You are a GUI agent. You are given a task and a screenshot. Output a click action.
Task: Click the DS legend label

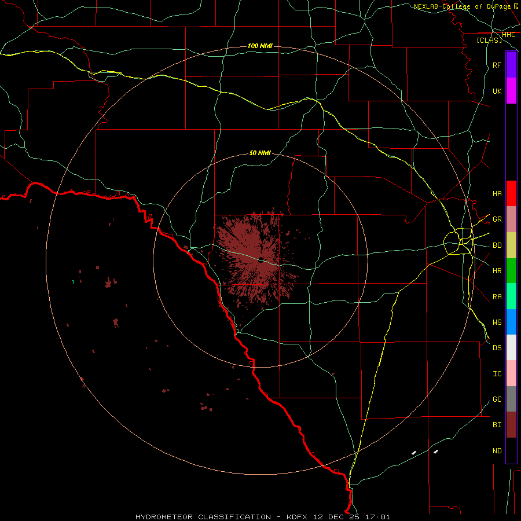tap(497, 348)
